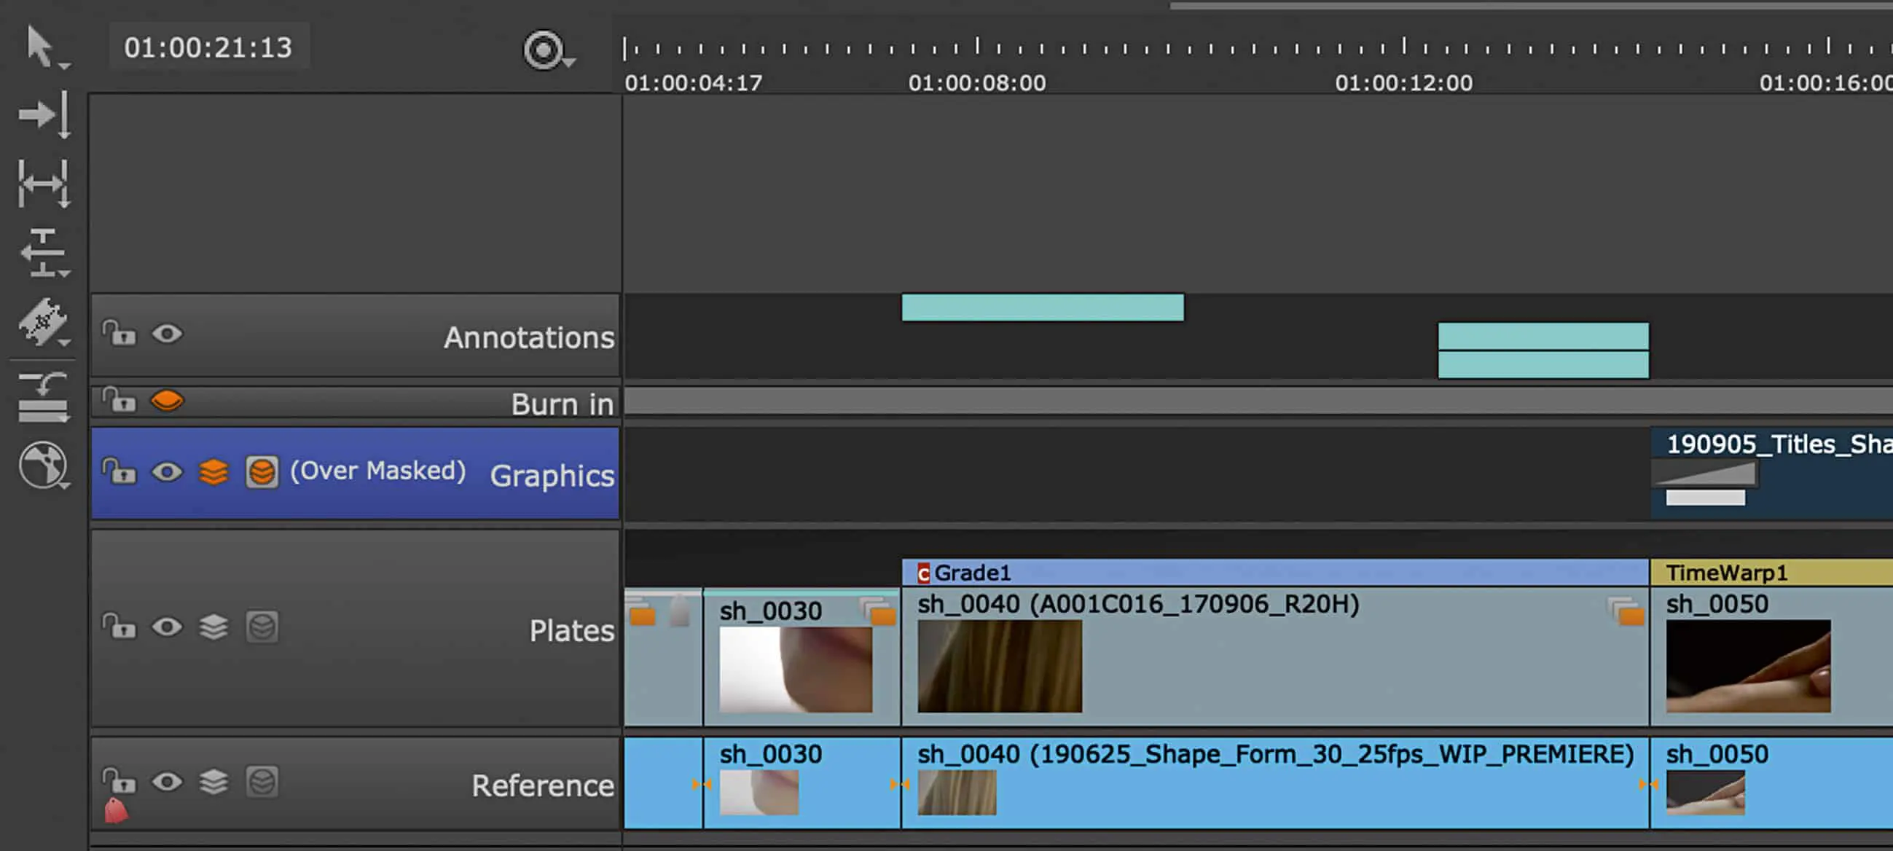1893x851 pixels.
Task: Select the razor cut tool
Action: click(42, 321)
